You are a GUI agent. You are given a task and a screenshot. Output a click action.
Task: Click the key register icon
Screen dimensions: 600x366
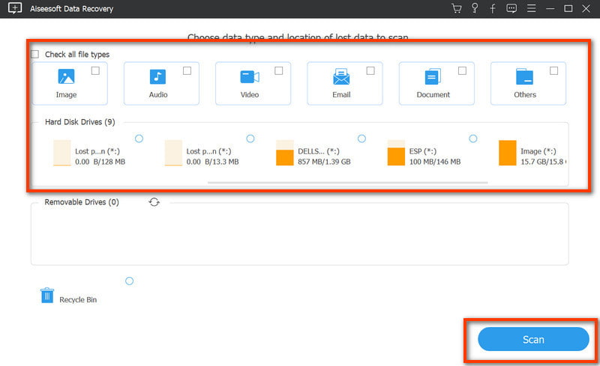click(x=475, y=8)
